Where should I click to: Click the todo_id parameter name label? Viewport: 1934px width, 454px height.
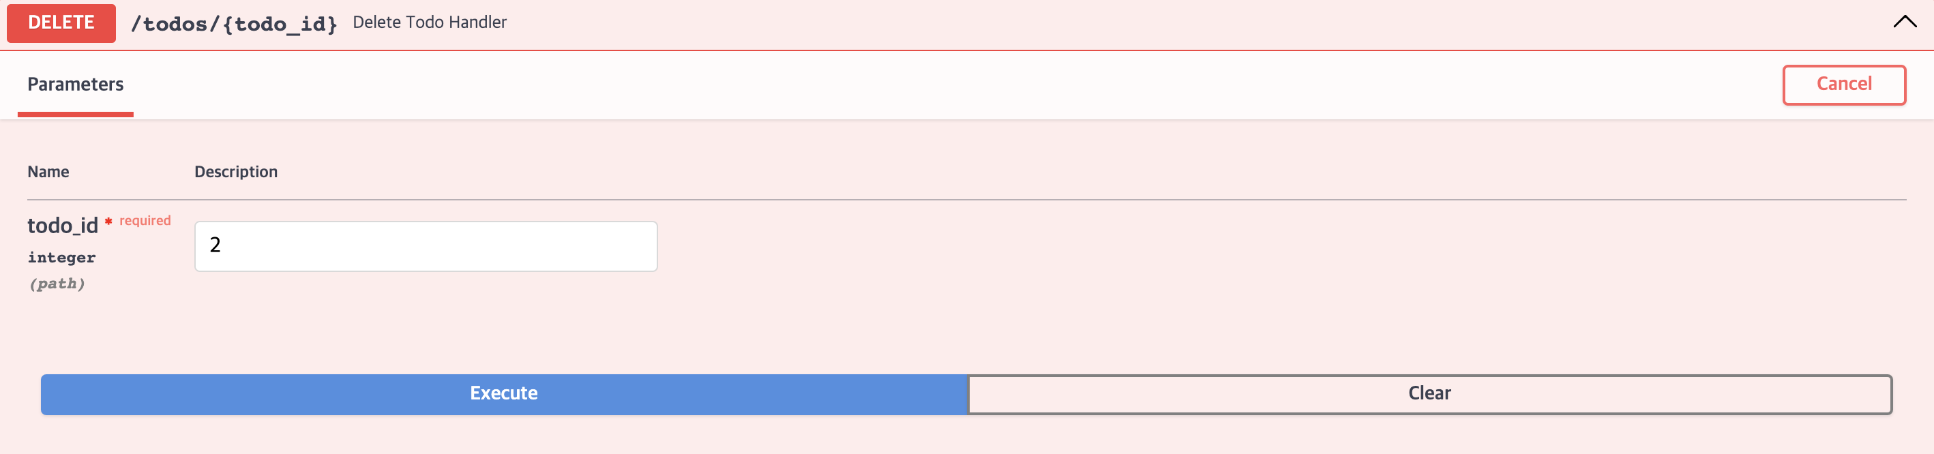(x=62, y=225)
